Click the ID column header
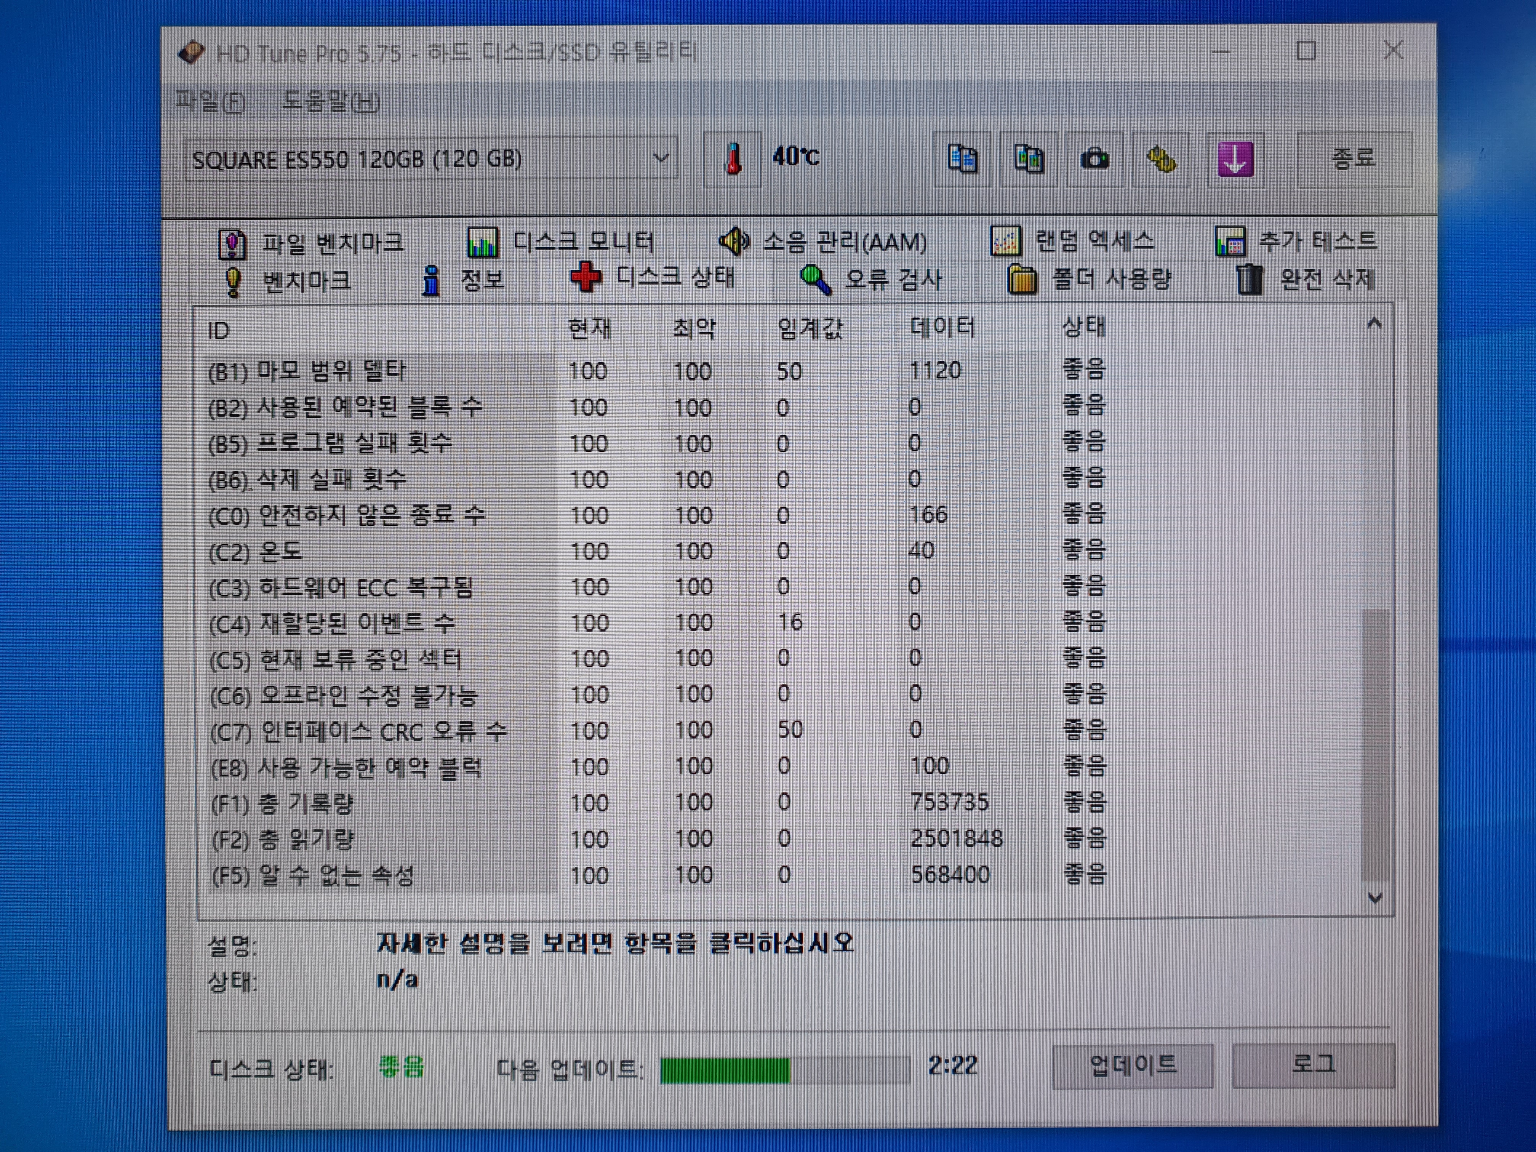 point(375,330)
